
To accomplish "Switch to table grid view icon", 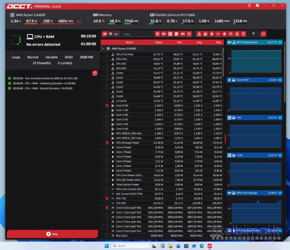I will point(104,34).
